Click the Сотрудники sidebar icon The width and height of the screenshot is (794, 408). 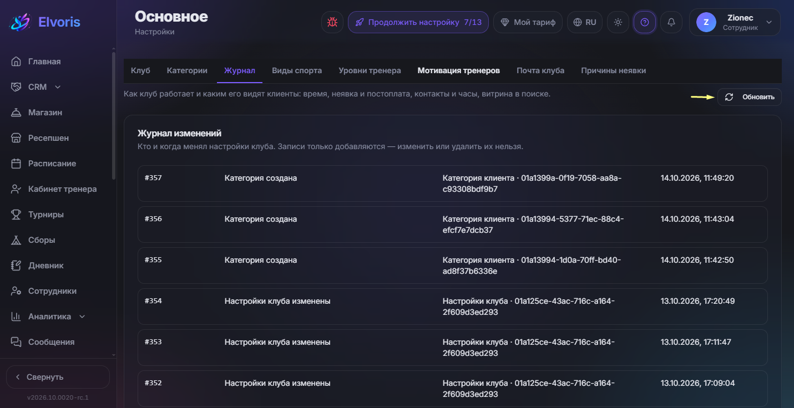[17, 291]
